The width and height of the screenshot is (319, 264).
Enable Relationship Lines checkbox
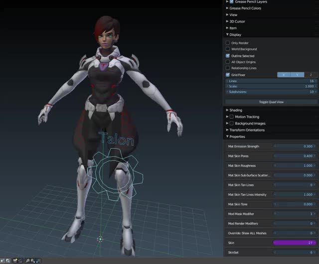(x=228, y=68)
